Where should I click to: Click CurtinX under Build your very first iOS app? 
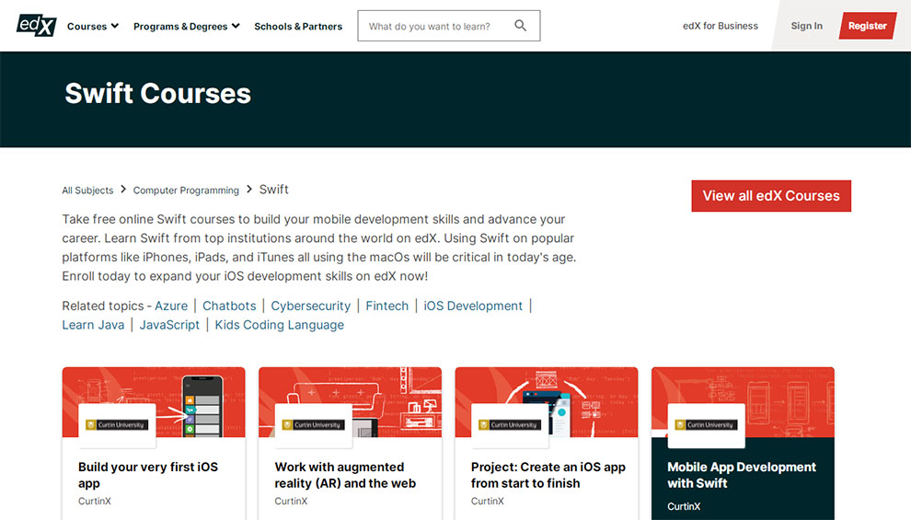pyautogui.click(x=95, y=501)
